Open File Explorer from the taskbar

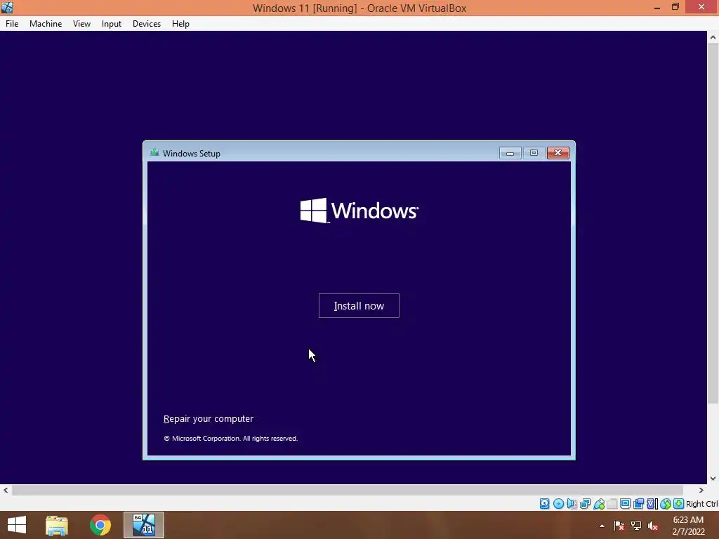[57, 525]
